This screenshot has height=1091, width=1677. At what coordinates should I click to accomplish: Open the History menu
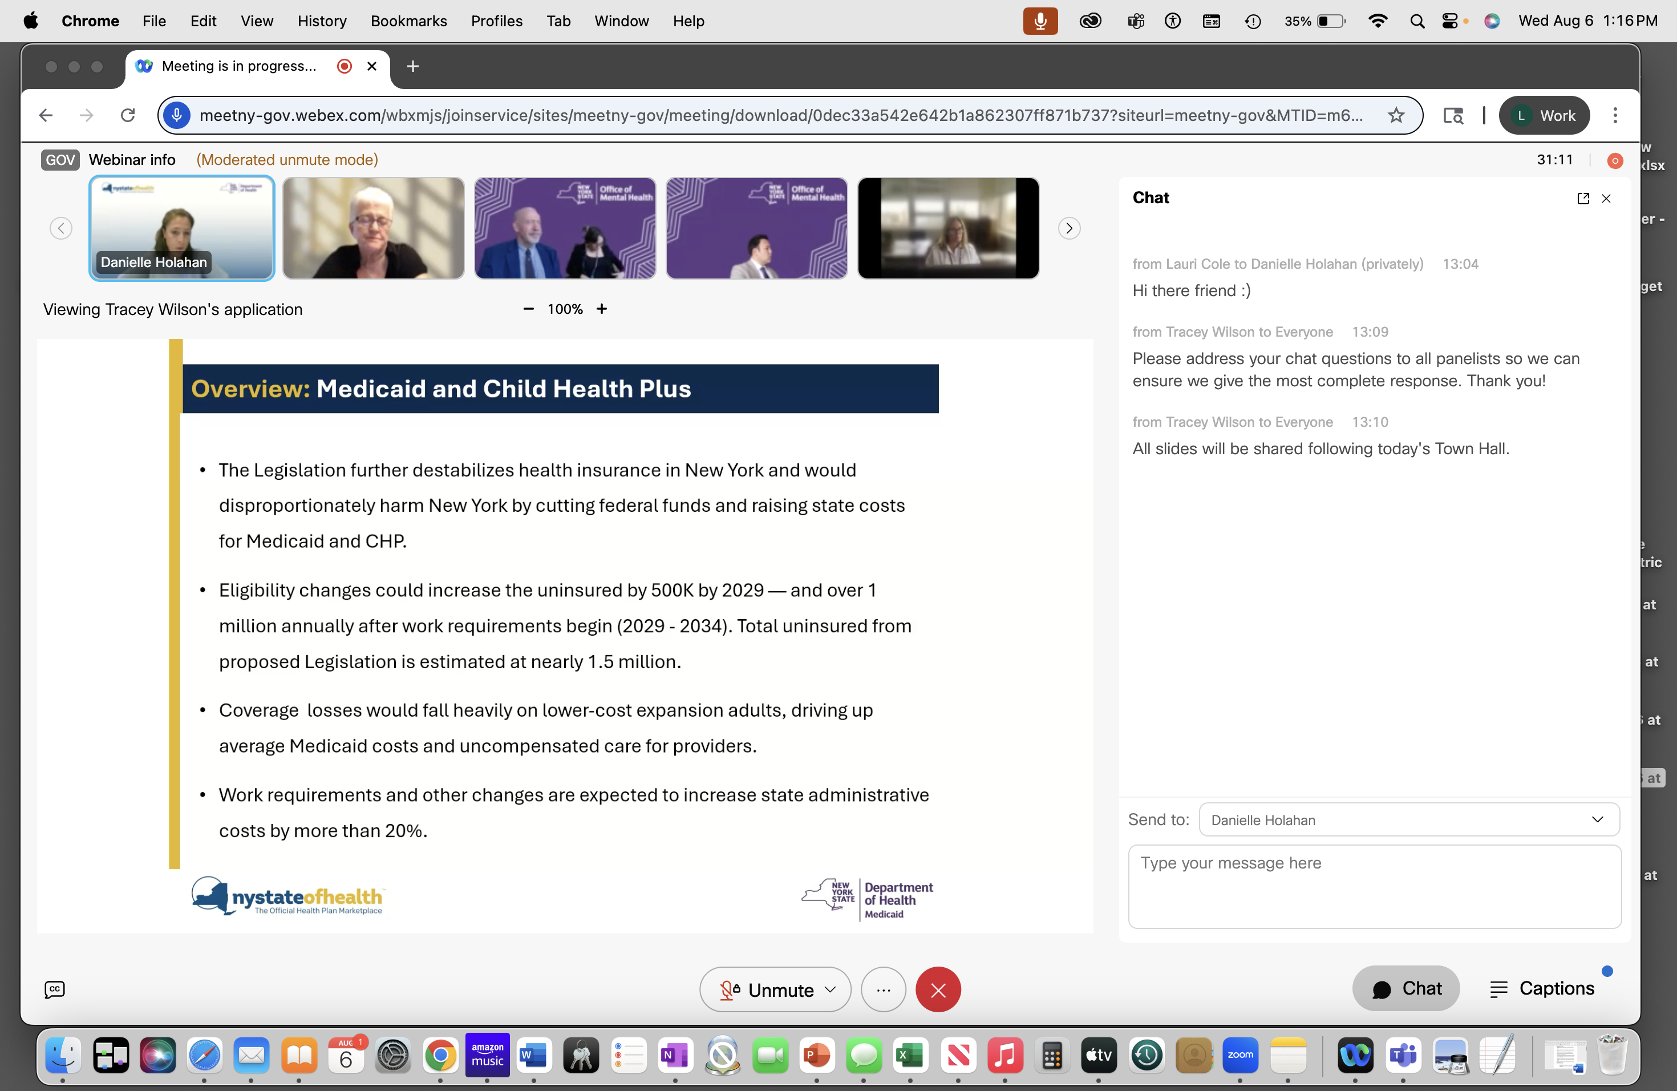click(x=322, y=21)
